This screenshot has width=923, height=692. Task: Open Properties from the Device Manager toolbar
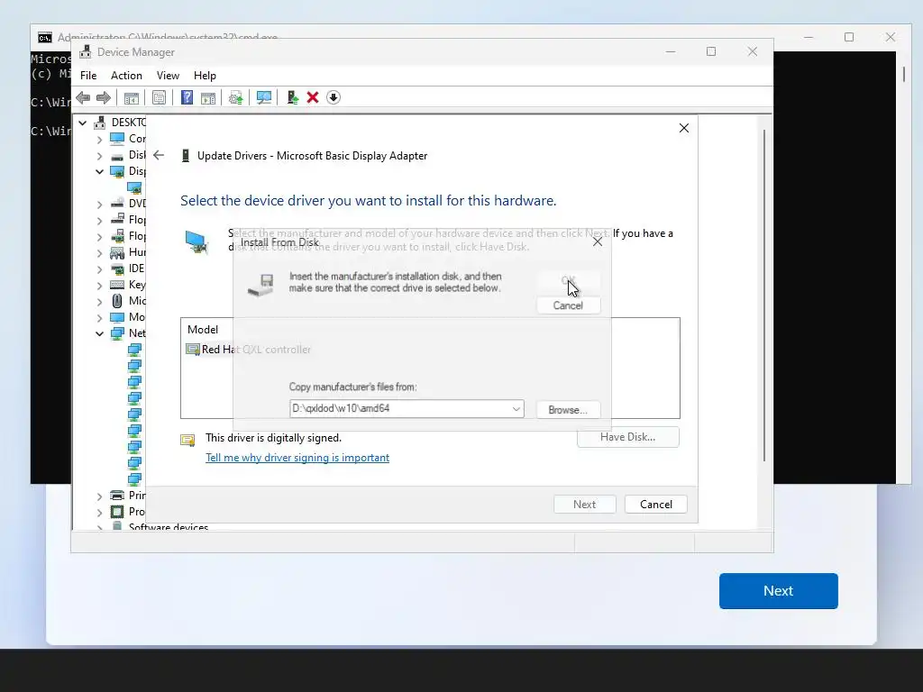click(159, 97)
